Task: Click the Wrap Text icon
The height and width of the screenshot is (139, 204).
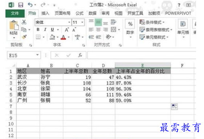Action: coord(114,22)
